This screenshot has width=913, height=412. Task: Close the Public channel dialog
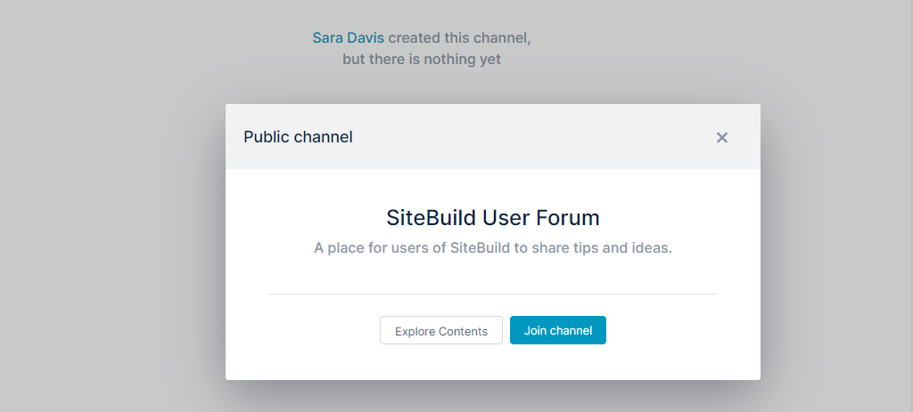click(x=722, y=138)
